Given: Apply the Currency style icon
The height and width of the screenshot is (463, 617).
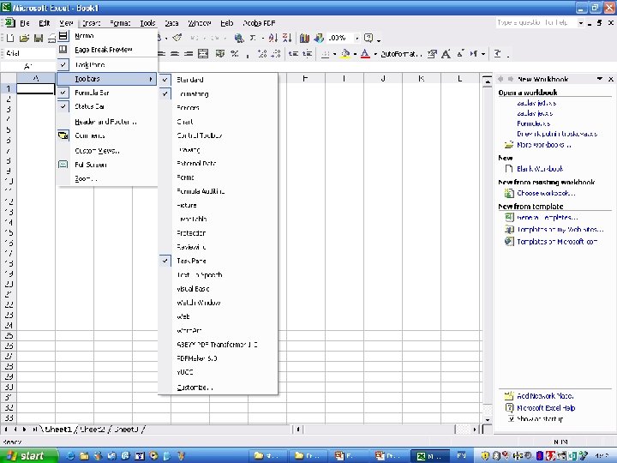Looking at the screenshot, I should pos(220,54).
